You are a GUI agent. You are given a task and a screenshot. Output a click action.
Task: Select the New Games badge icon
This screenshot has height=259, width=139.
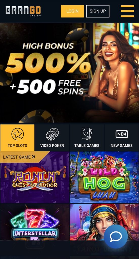(x=122, y=134)
